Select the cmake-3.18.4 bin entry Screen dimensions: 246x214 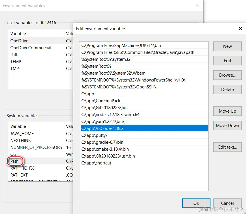tap(144, 149)
